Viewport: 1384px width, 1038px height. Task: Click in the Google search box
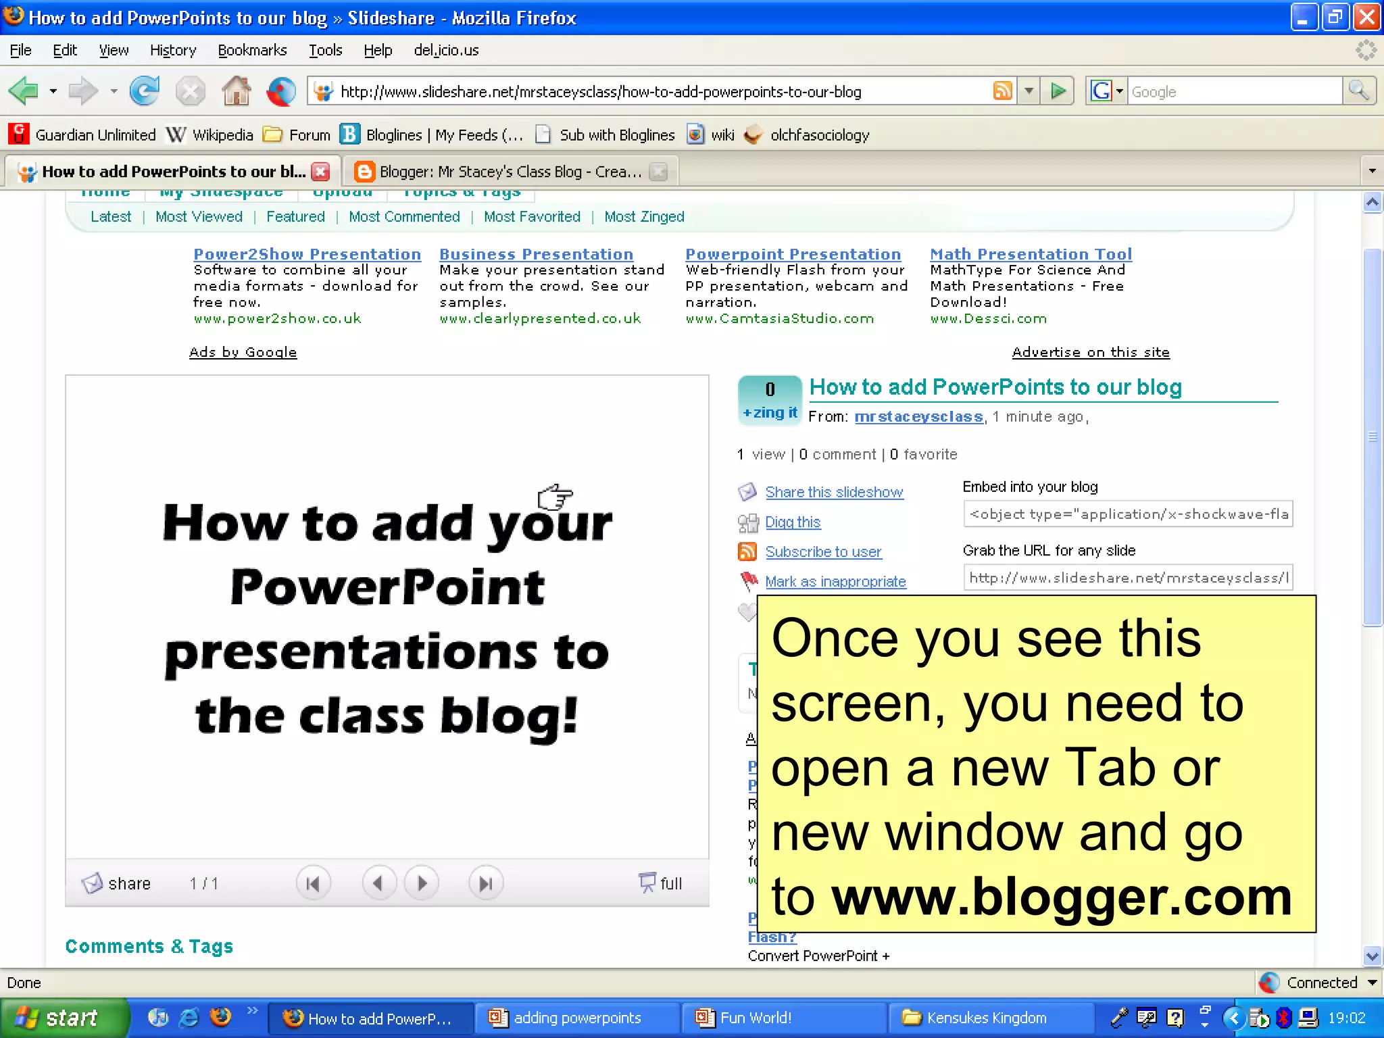pos(1235,91)
